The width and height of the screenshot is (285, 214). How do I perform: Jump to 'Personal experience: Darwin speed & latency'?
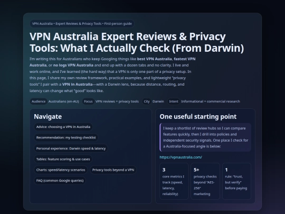71,148
